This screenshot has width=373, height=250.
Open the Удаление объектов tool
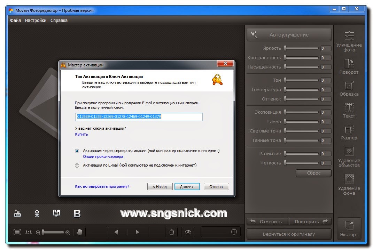click(349, 157)
